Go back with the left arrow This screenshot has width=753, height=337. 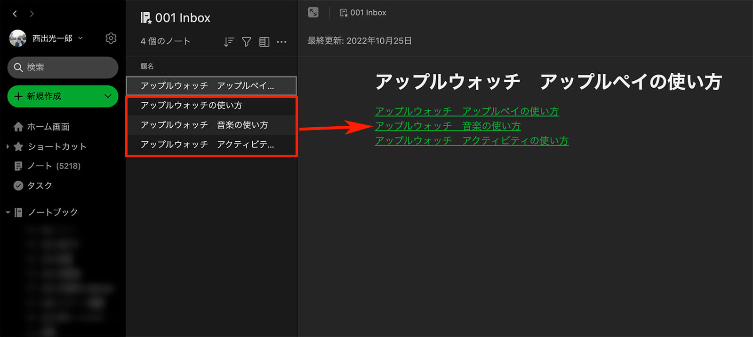pos(15,14)
